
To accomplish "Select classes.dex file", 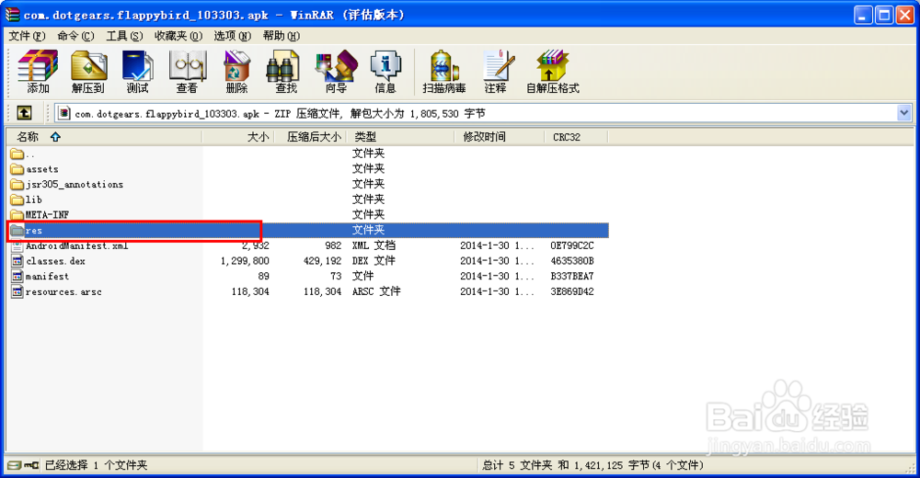I will click(x=48, y=261).
